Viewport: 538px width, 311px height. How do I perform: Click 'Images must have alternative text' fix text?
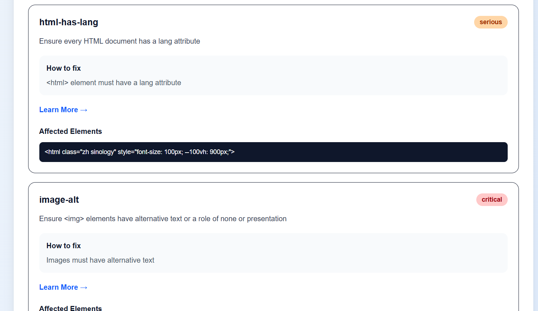[x=100, y=260]
